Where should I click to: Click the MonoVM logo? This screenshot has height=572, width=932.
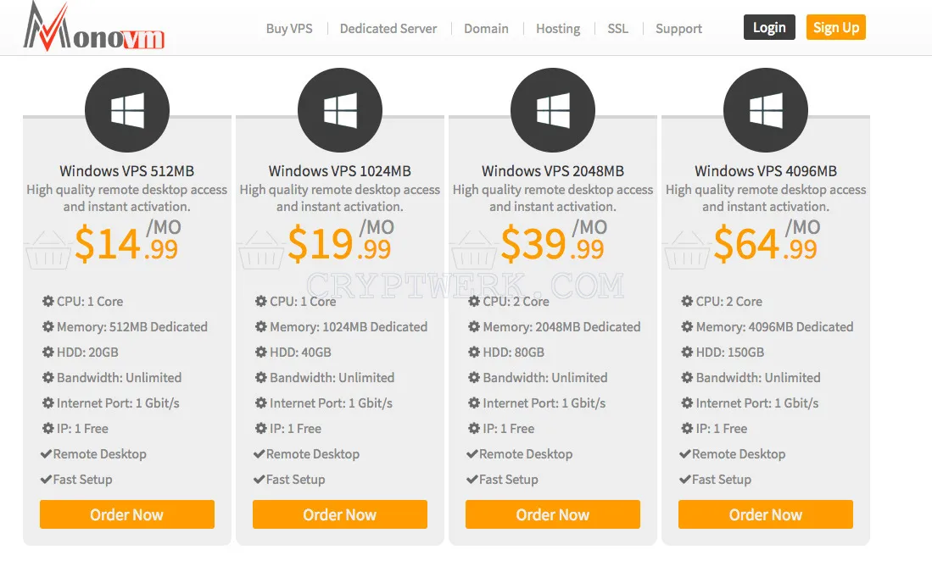pos(93,27)
